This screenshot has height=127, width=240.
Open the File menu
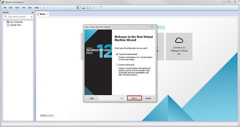click(5, 7)
